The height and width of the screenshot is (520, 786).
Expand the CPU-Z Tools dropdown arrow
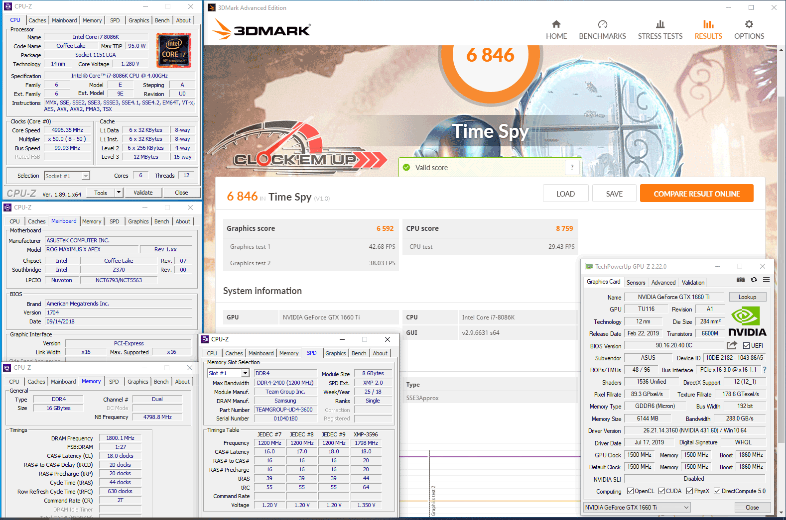point(119,193)
